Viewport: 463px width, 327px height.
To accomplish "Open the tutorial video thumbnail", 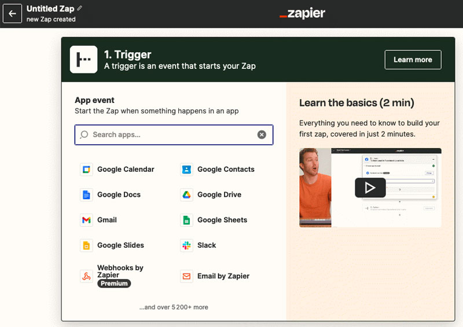I will [x=370, y=188].
